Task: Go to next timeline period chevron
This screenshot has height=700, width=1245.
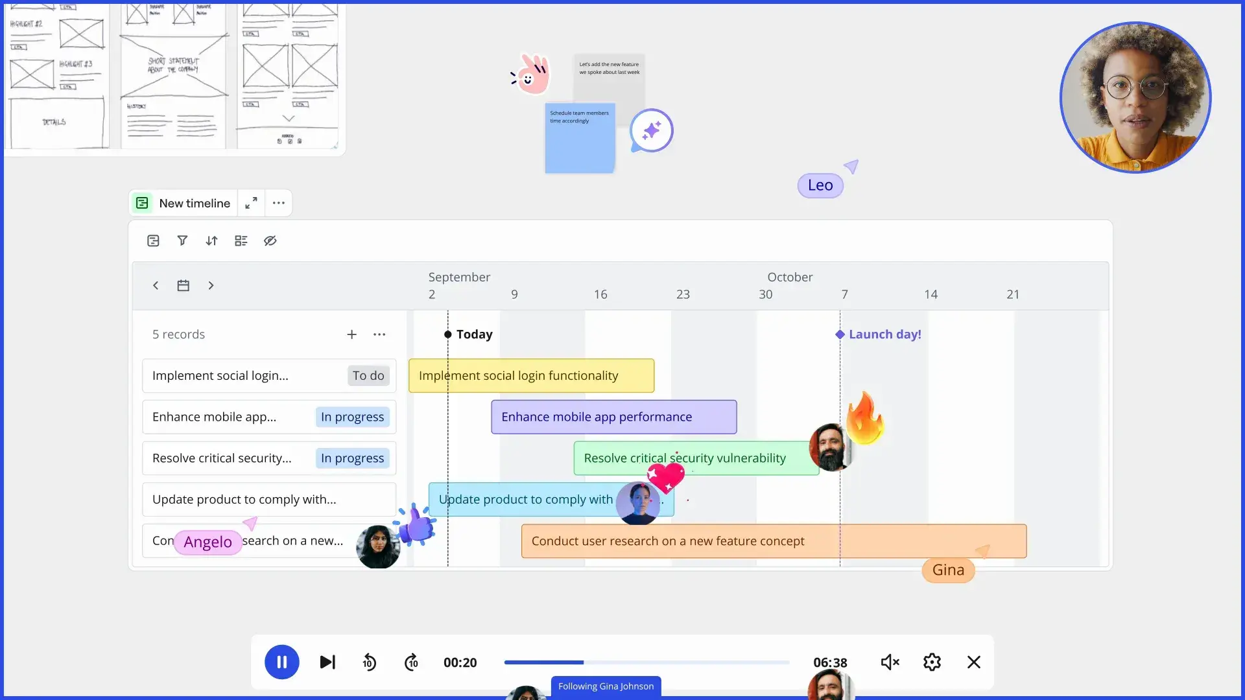Action: (x=211, y=285)
